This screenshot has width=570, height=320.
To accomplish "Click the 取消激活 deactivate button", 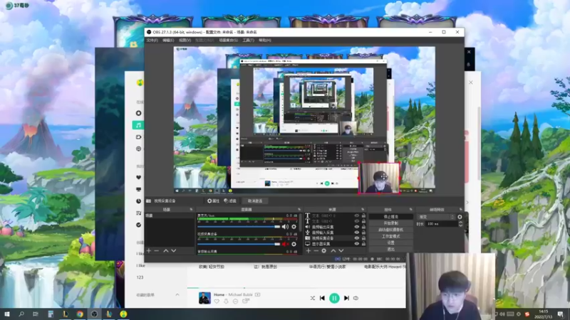I will click(255, 201).
